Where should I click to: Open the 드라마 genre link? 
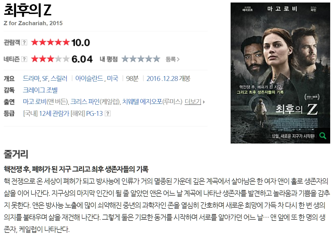point(31,79)
